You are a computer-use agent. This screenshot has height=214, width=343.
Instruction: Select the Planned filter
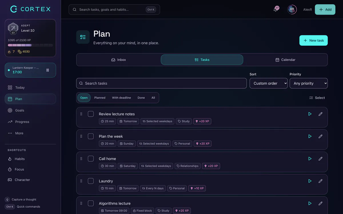coord(100,98)
